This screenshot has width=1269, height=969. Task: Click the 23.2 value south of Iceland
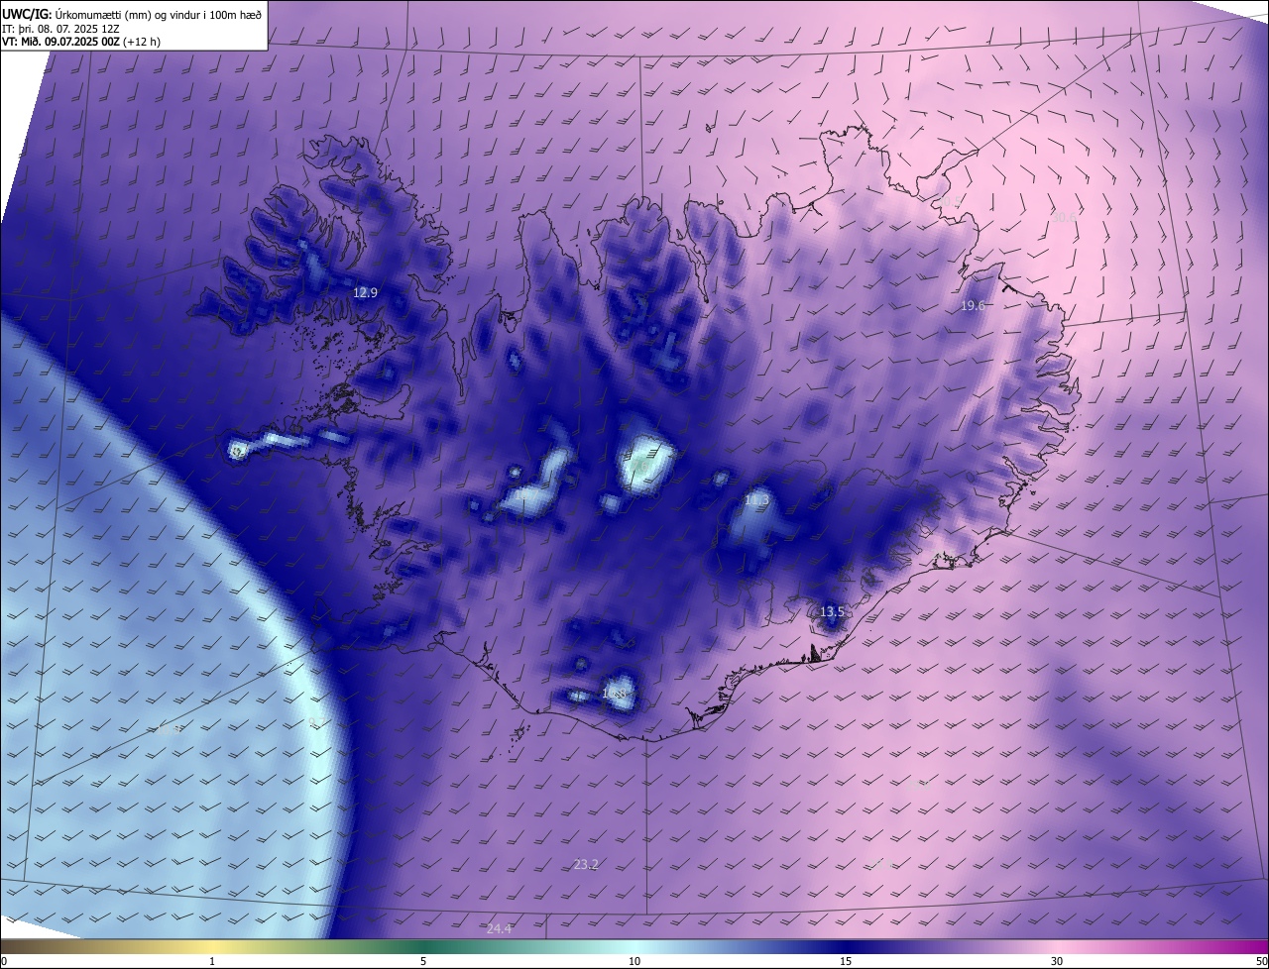point(586,865)
